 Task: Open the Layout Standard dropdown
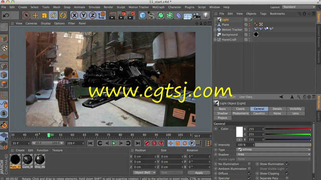(299, 7)
